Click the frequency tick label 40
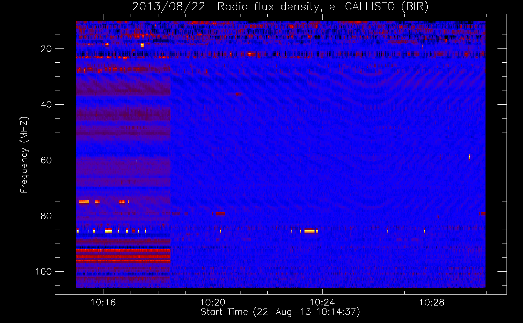The image size is (523, 323). pos(46,105)
